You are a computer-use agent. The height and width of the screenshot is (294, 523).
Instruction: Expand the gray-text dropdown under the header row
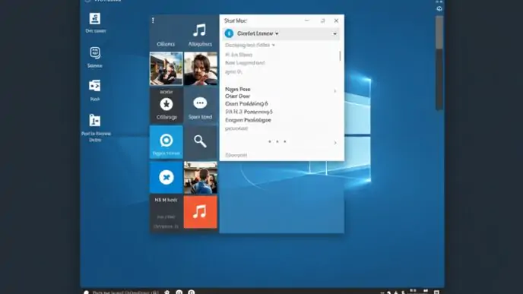pos(250,45)
